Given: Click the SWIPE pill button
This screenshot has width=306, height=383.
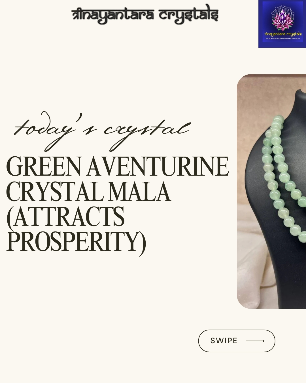Looking at the screenshot, I should coord(237,341).
